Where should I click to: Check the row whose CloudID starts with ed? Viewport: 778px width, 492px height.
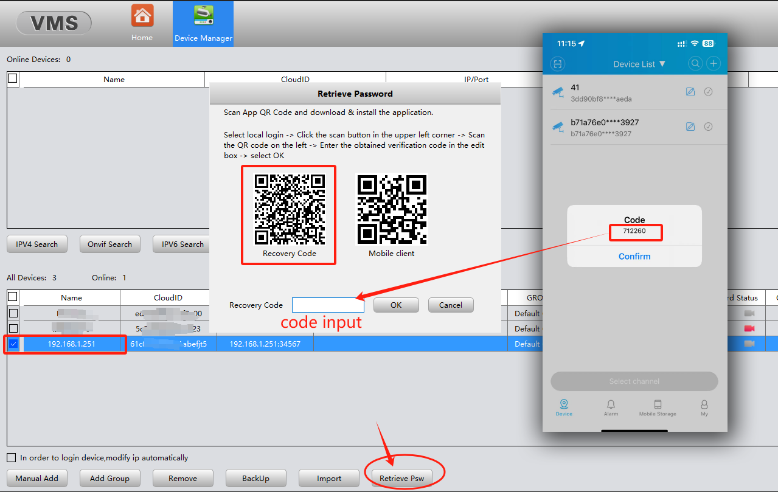[13, 314]
